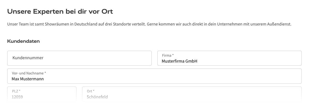The width and height of the screenshot is (310, 103).
Task: Click the "Firma *" field label
Action: 168,55
